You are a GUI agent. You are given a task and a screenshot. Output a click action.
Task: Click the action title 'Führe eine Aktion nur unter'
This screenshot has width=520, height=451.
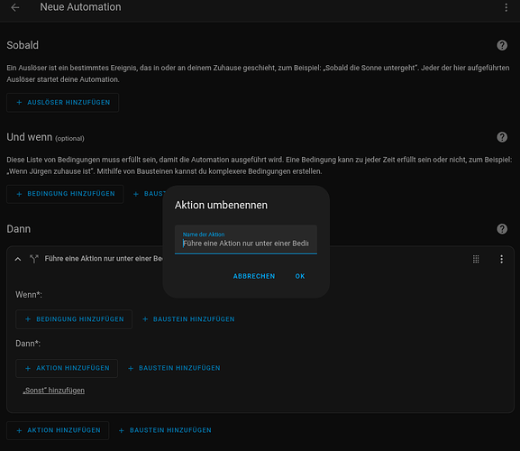(x=103, y=259)
